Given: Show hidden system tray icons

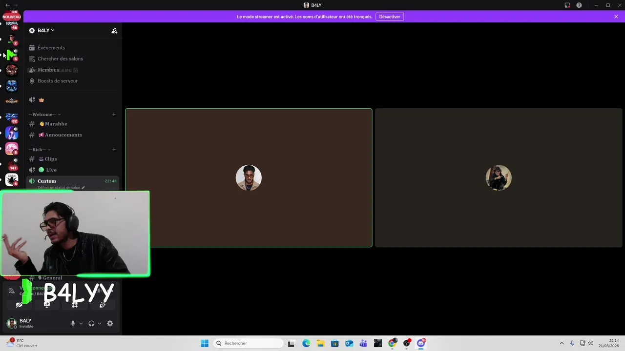Looking at the screenshot, I should click(562, 343).
